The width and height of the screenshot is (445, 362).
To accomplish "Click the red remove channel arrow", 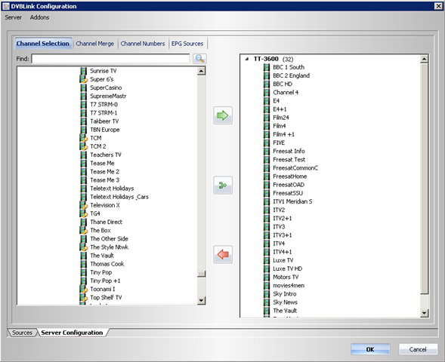I will [223, 254].
